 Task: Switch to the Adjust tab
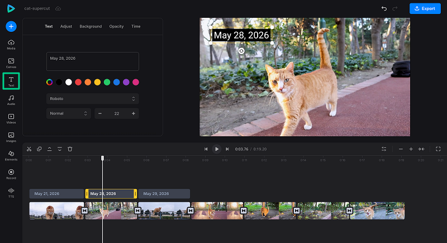pyautogui.click(x=66, y=26)
